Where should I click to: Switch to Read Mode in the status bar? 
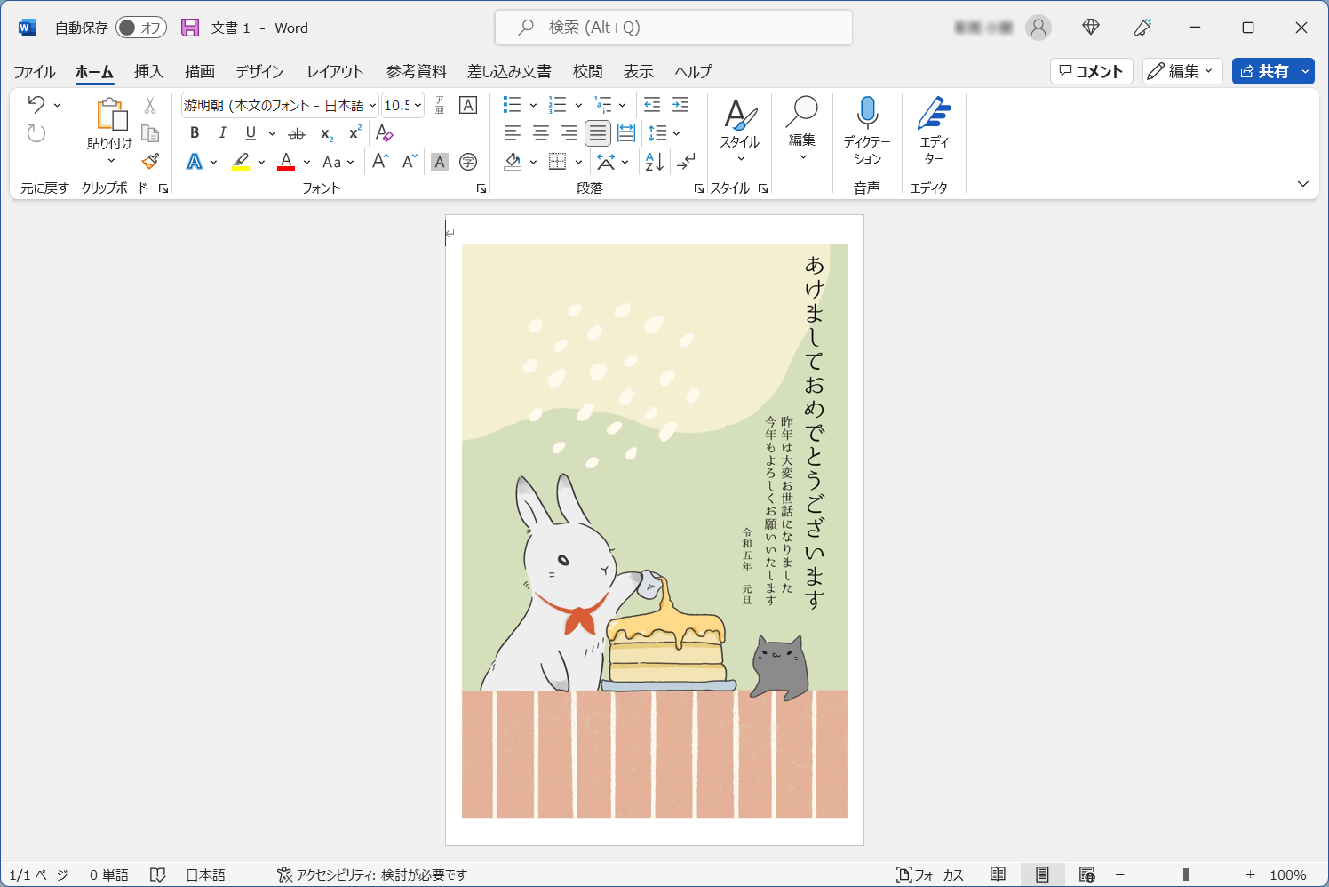coord(998,875)
